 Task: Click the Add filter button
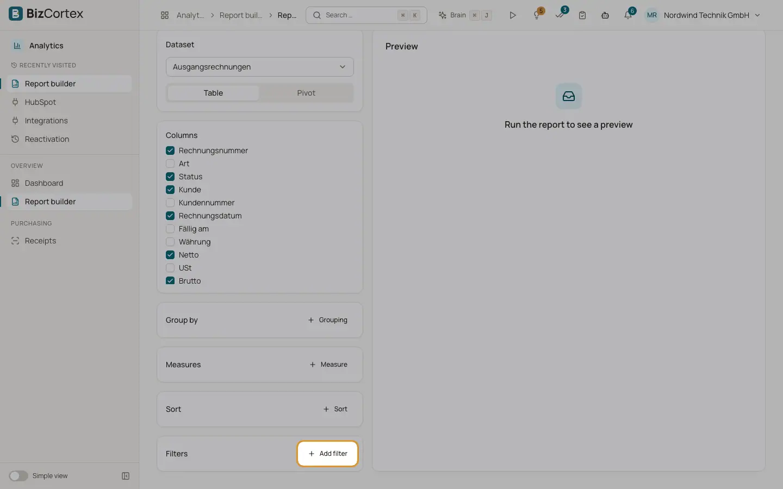click(327, 454)
